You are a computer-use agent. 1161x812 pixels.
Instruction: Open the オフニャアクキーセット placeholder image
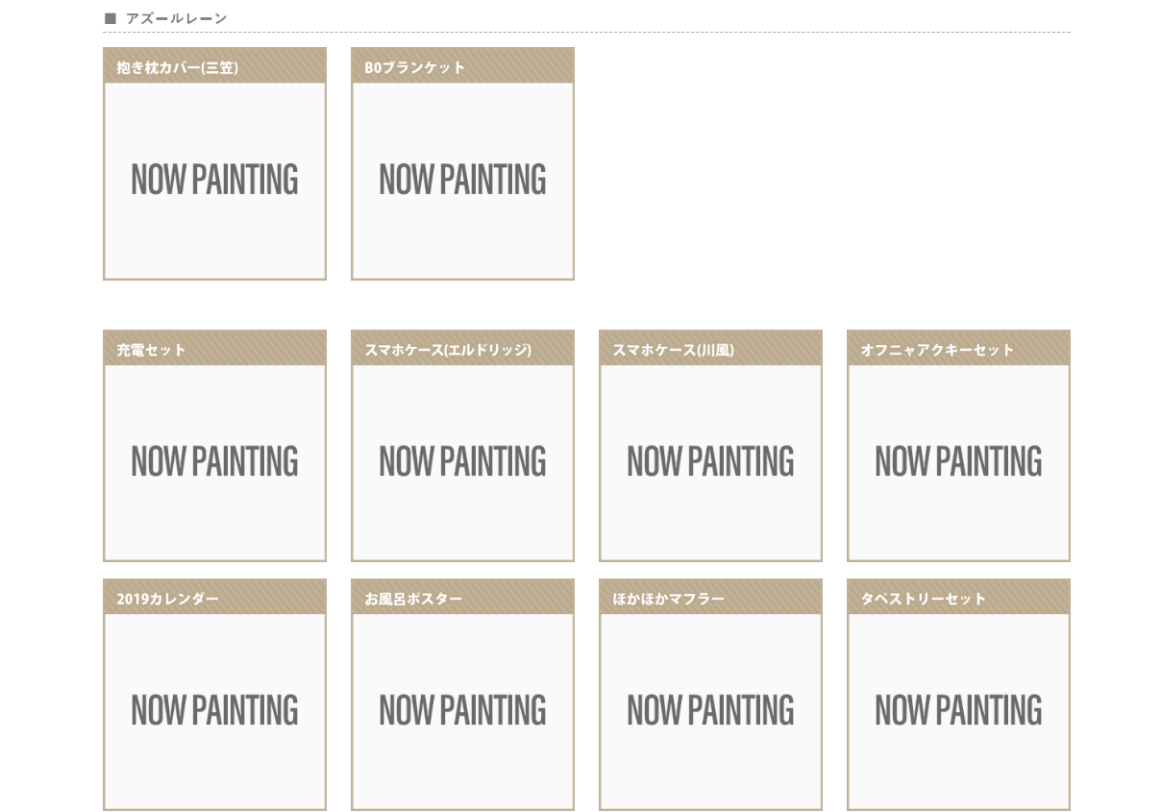[958, 461]
